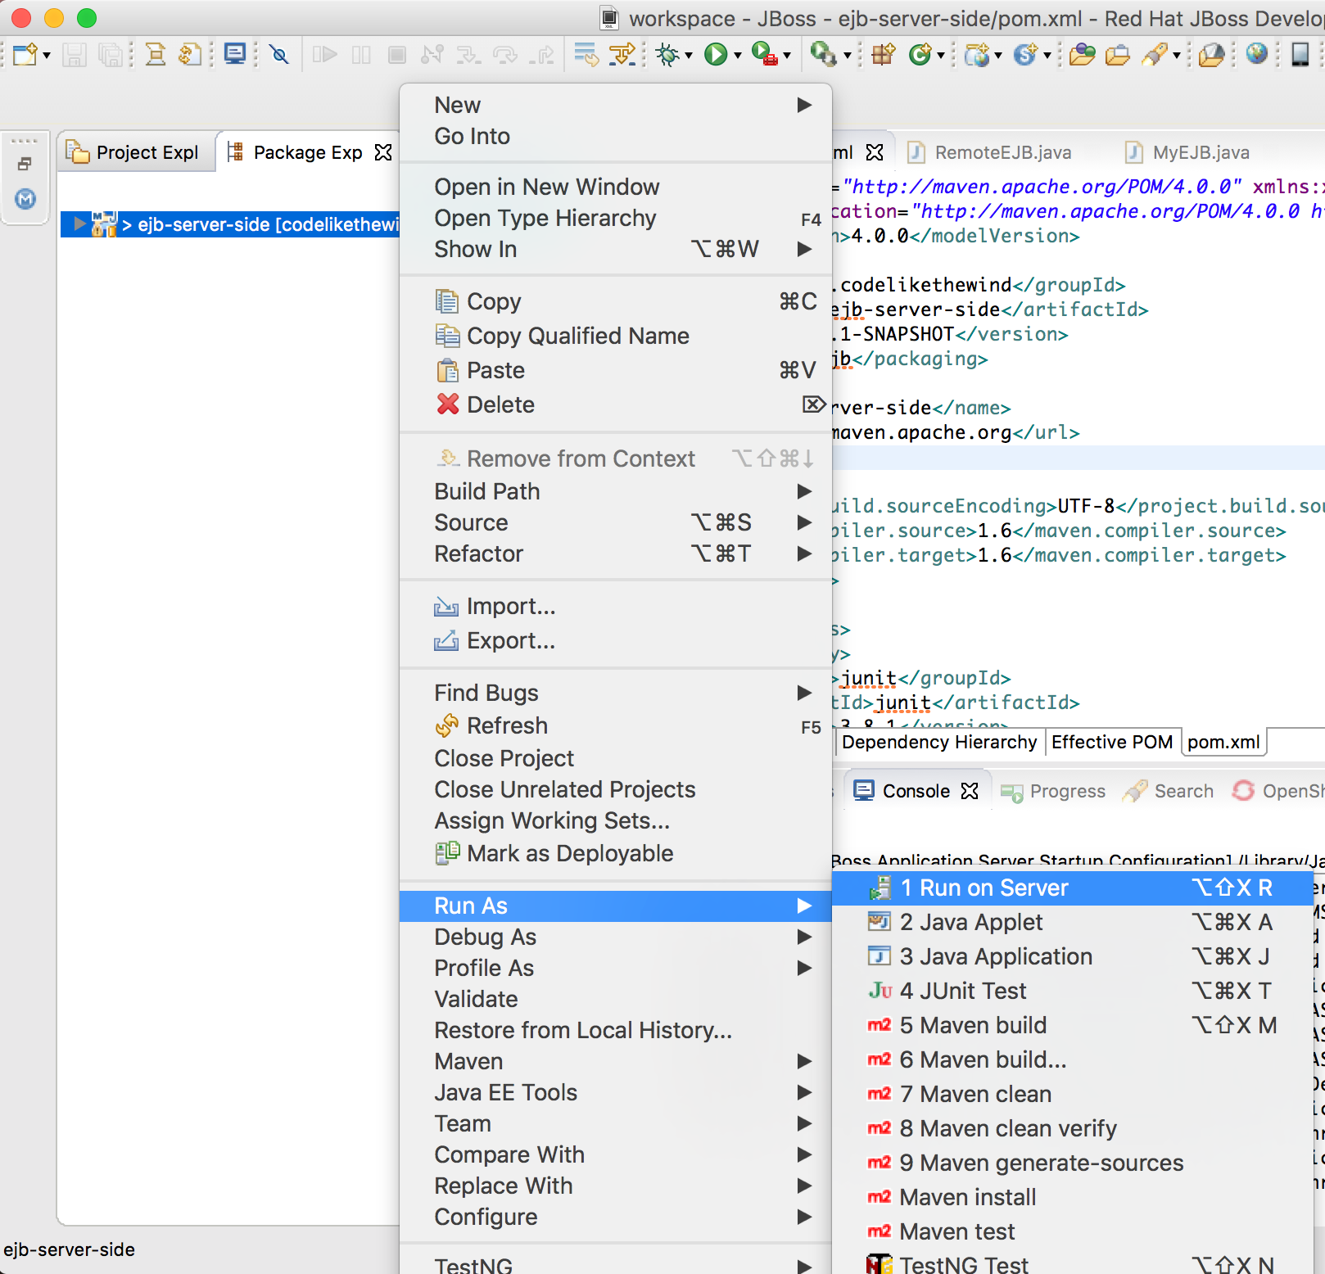This screenshot has height=1274, width=1325.
Task: Select Maven build... in Run As submenu
Action: click(x=1073, y=1060)
